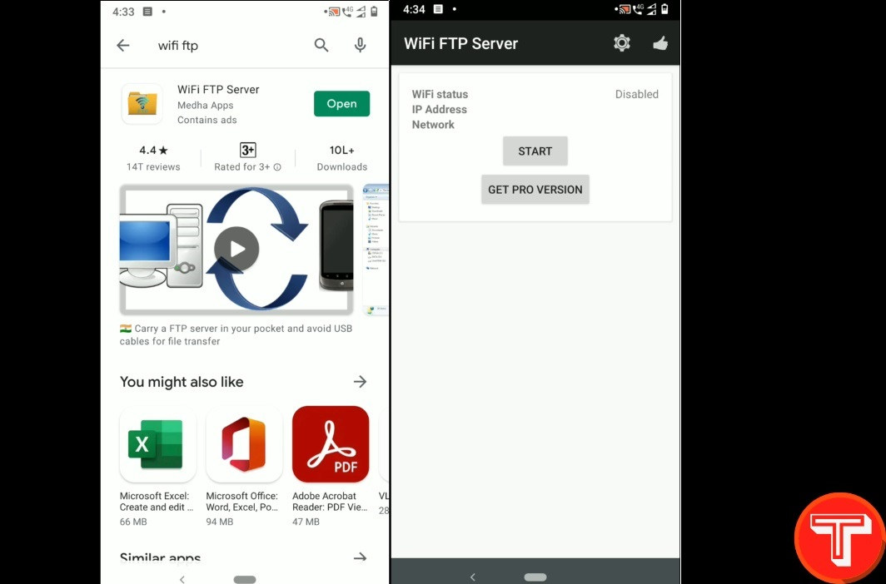Tap the '14T reviews' text
Image resolution: width=886 pixels, height=584 pixels.
pyautogui.click(x=153, y=167)
